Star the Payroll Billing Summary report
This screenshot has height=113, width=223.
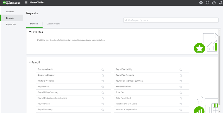[x=103, y=92]
